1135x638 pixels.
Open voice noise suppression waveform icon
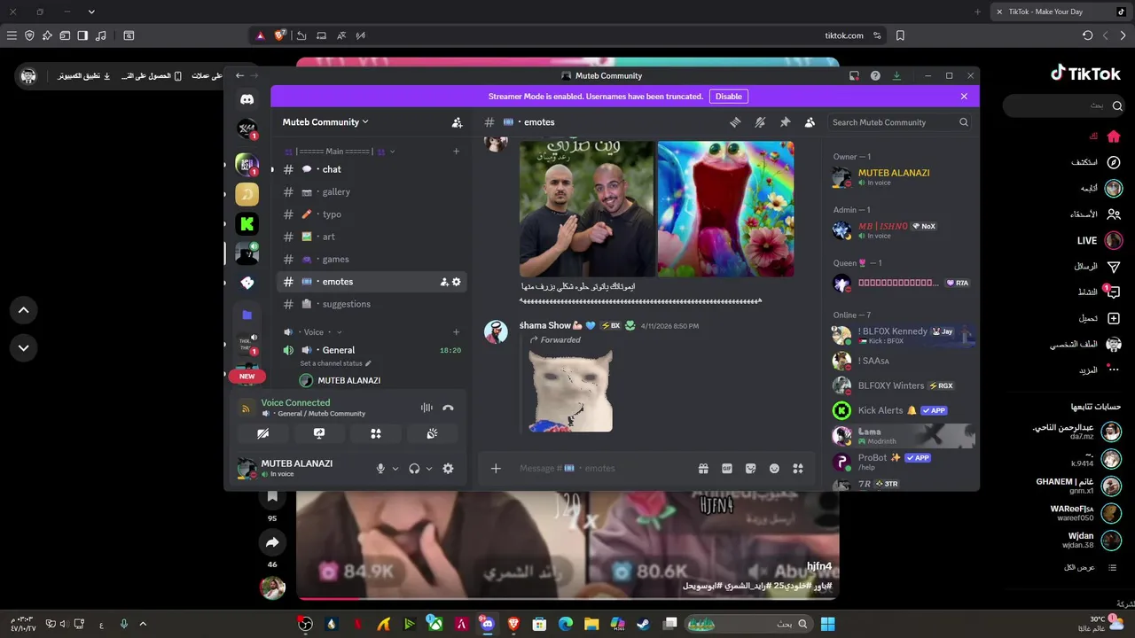click(x=427, y=408)
